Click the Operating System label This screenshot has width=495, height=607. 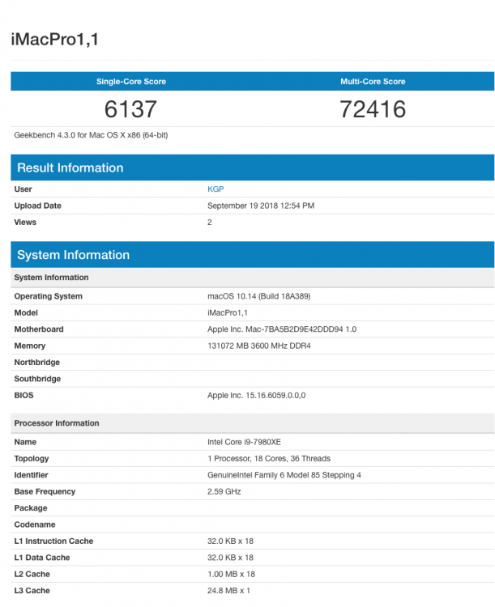click(x=48, y=296)
